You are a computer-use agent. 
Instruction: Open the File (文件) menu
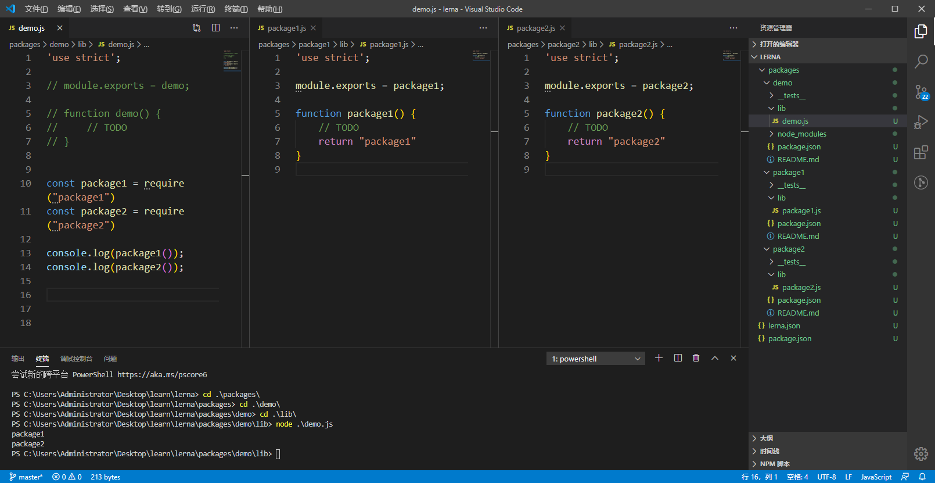click(x=37, y=9)
